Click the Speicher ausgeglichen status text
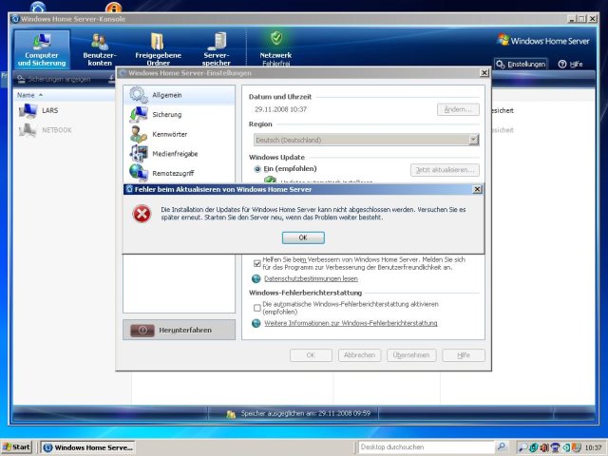The width and height of the screenshot is (608, 456). (x=306, y=413)
